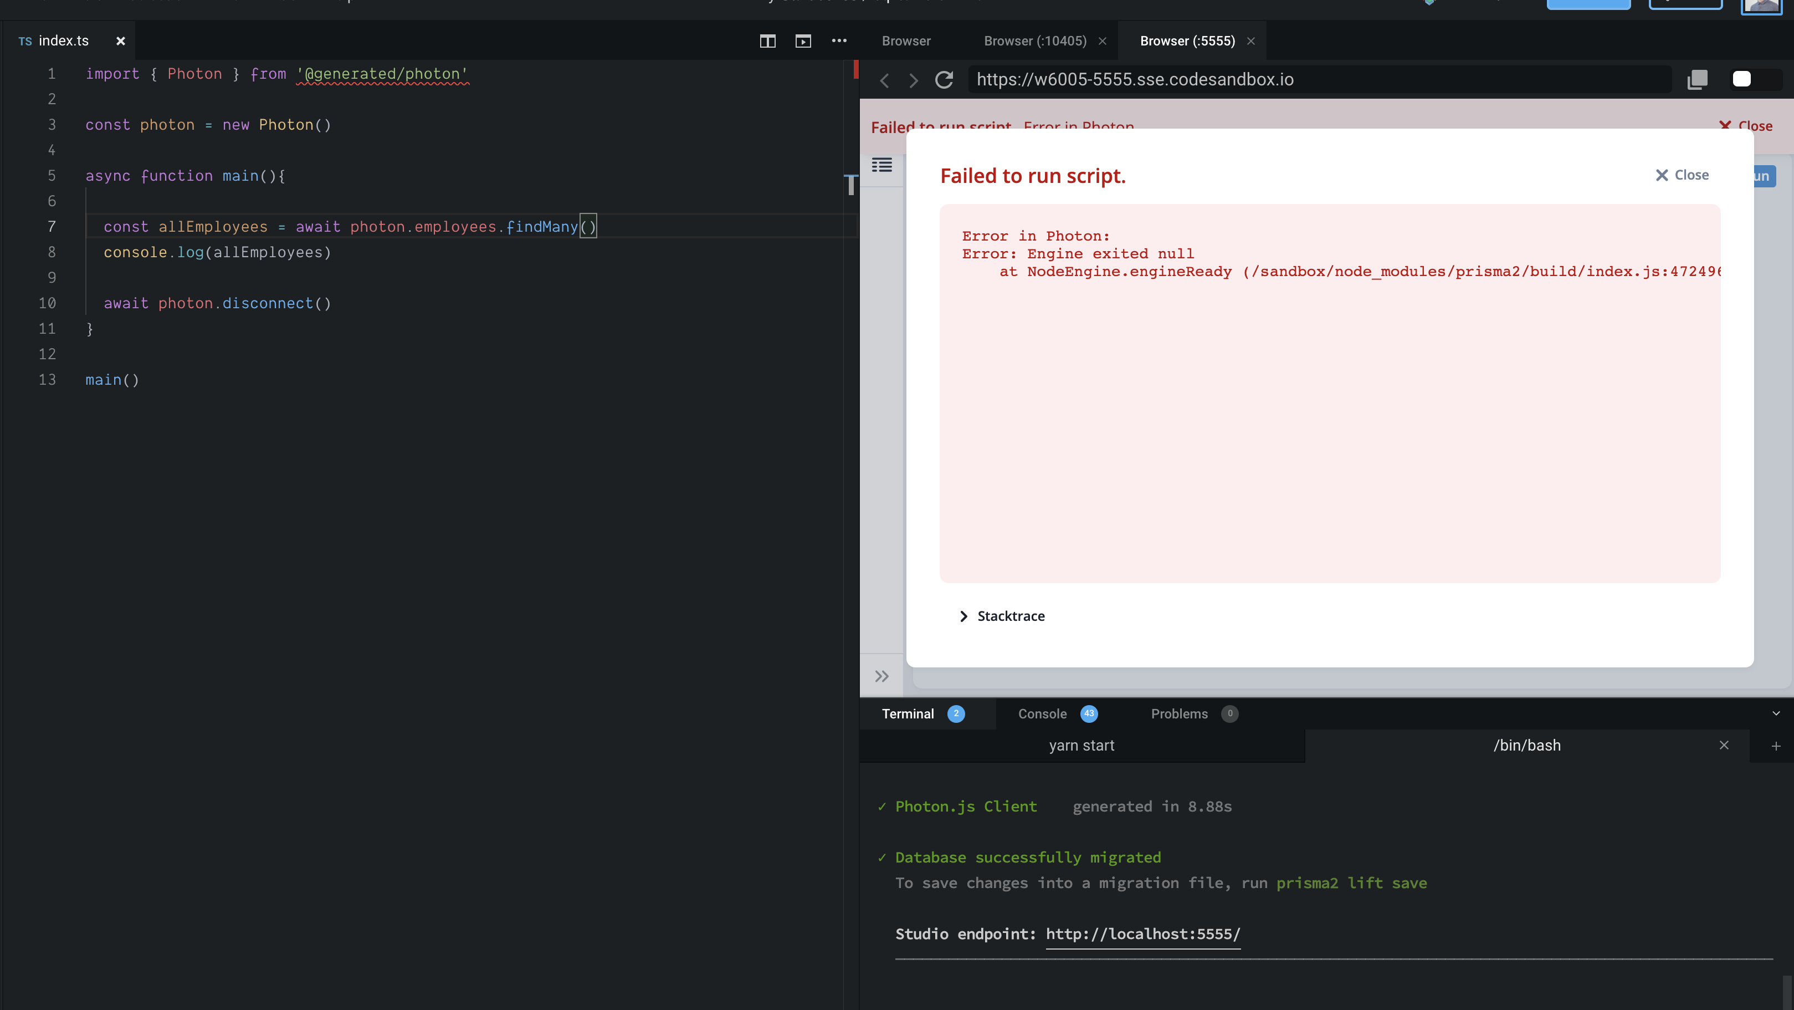Open the Console panel tab
The image size is (1794, 1010).
coord(1042,714)
